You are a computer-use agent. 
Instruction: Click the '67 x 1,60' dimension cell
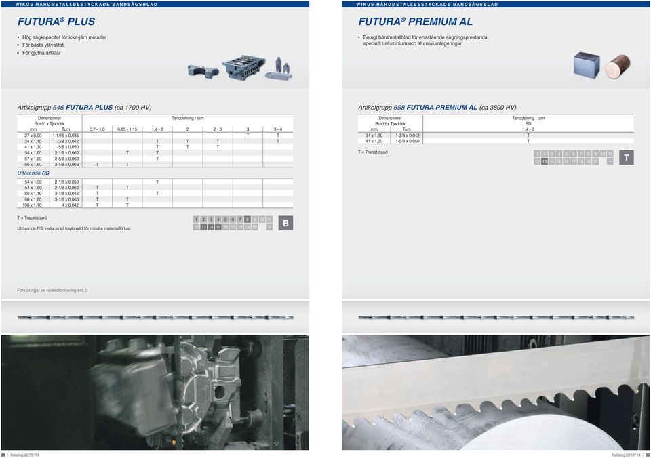33,159
